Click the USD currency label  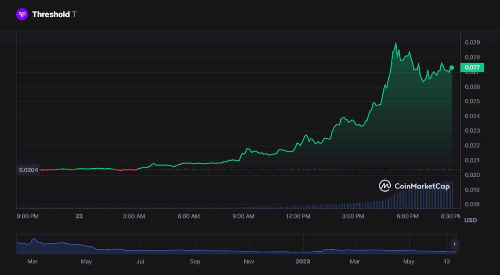(471, 220)
